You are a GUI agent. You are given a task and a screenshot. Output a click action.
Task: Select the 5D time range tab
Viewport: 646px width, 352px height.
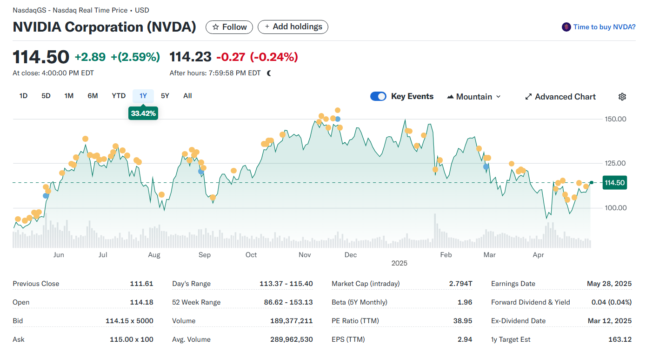click(46, 96)
